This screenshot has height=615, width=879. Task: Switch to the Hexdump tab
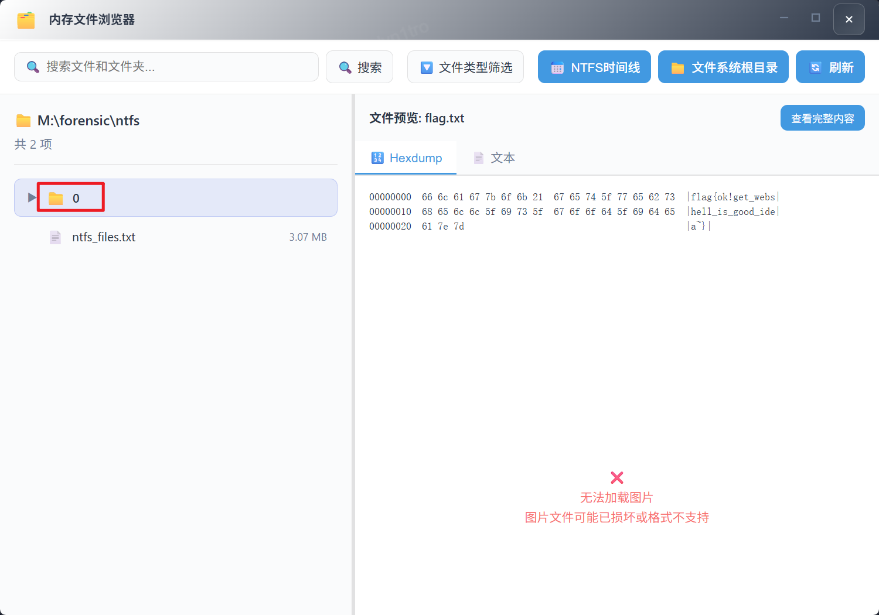pyautogui.click(x=406, y=158)
